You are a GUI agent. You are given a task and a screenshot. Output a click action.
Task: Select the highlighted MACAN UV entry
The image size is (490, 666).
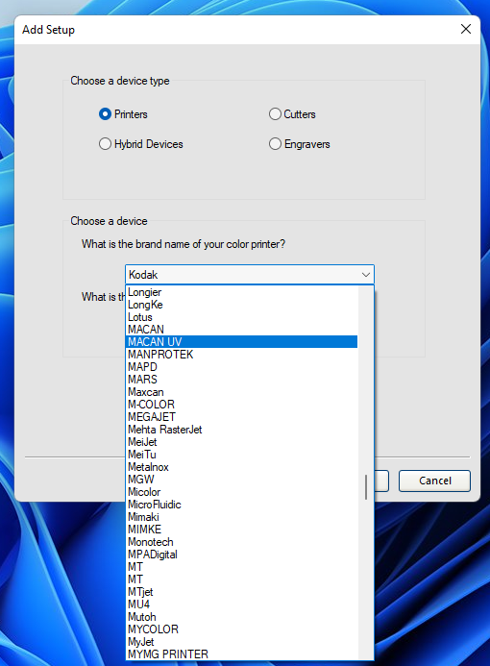tap(241, 342)
